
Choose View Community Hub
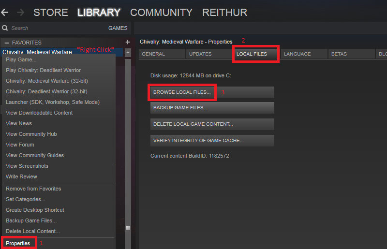(59, 134)
